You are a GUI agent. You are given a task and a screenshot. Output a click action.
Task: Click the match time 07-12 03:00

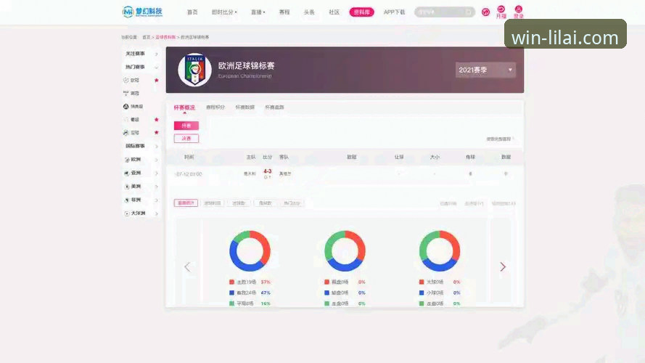[189, 174]
